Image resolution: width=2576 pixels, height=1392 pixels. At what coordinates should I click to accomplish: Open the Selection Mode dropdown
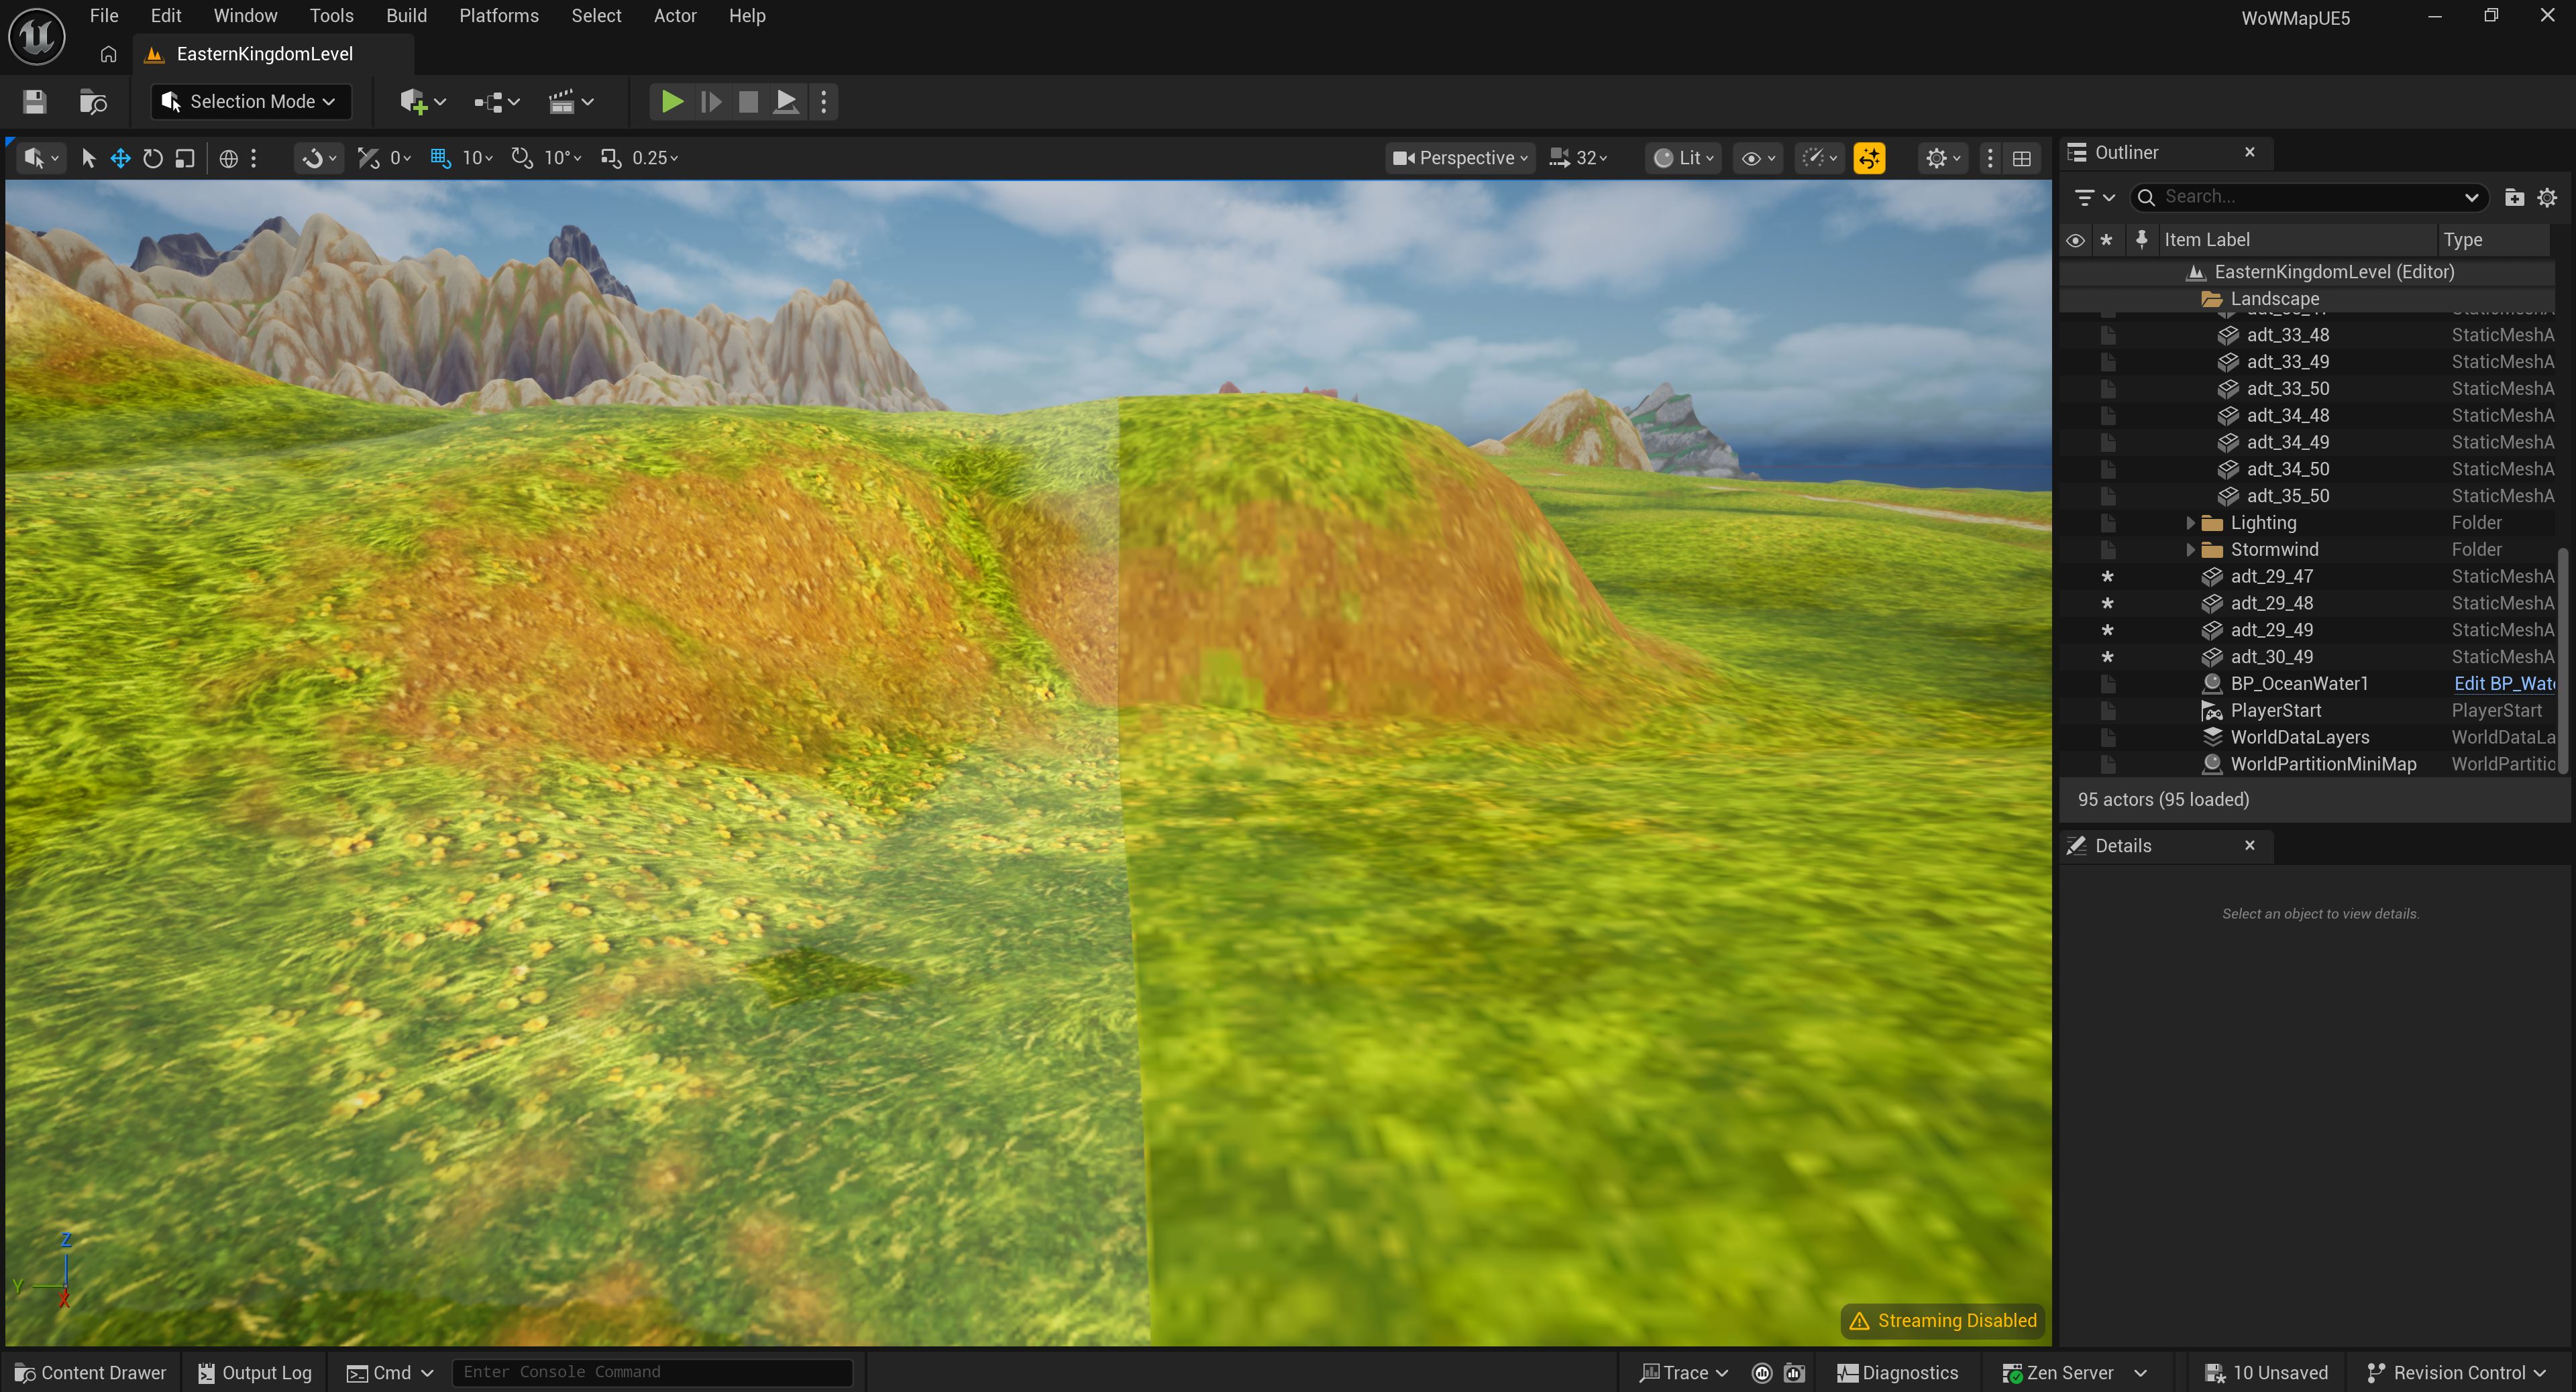pyautogui.click(x=250, y=102)
